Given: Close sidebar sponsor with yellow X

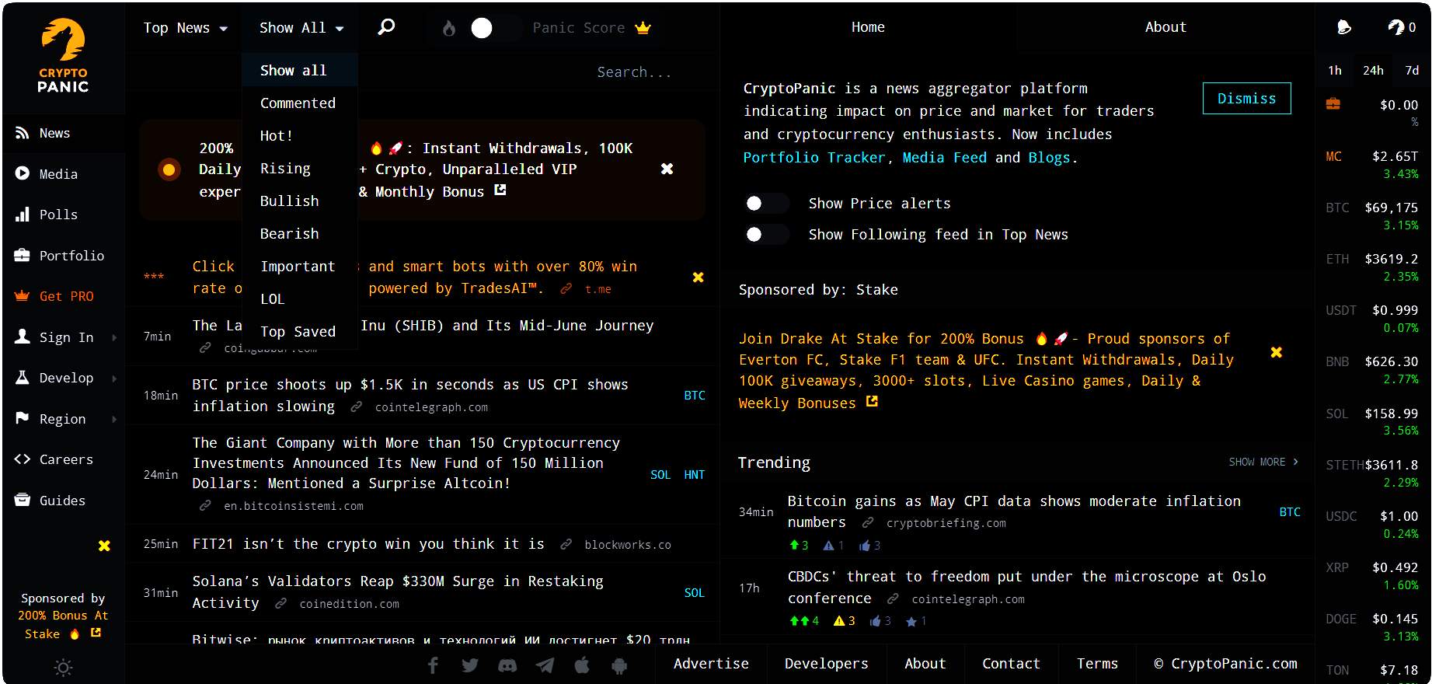Looking at the screenshot, I should pyautogui.click(x=104, y=546).
